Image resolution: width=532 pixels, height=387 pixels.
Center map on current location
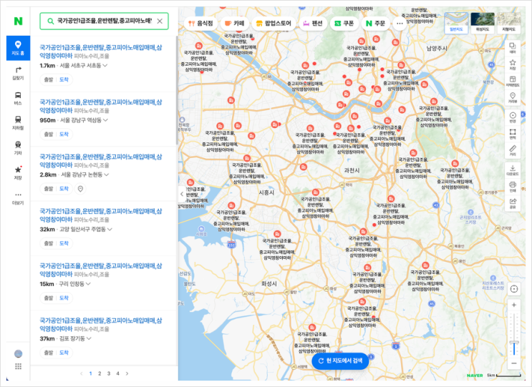[x=513, y=289]
